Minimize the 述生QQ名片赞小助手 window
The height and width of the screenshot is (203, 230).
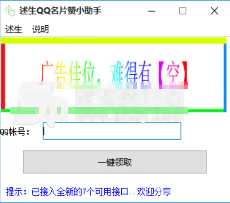[151, 11]
